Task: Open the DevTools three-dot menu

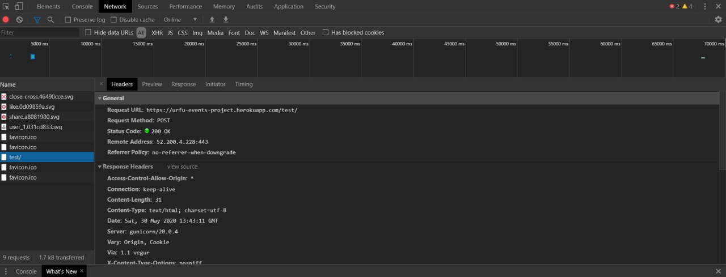Action: [x=705, y=6]
